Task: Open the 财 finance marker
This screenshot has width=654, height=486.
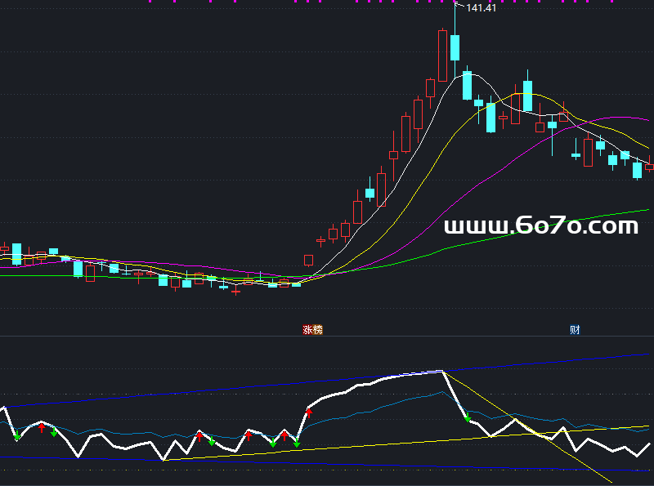Action: coord(575,330)
